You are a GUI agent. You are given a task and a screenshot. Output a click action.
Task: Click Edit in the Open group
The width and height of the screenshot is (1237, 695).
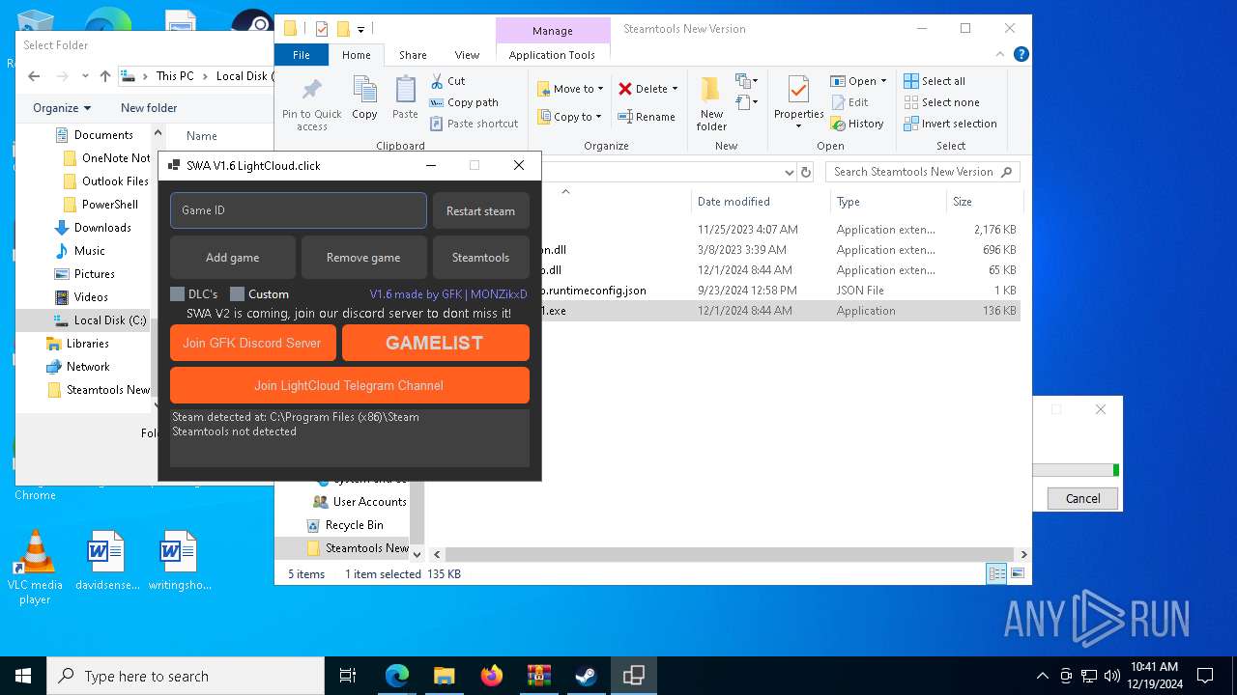pos(849,102)
